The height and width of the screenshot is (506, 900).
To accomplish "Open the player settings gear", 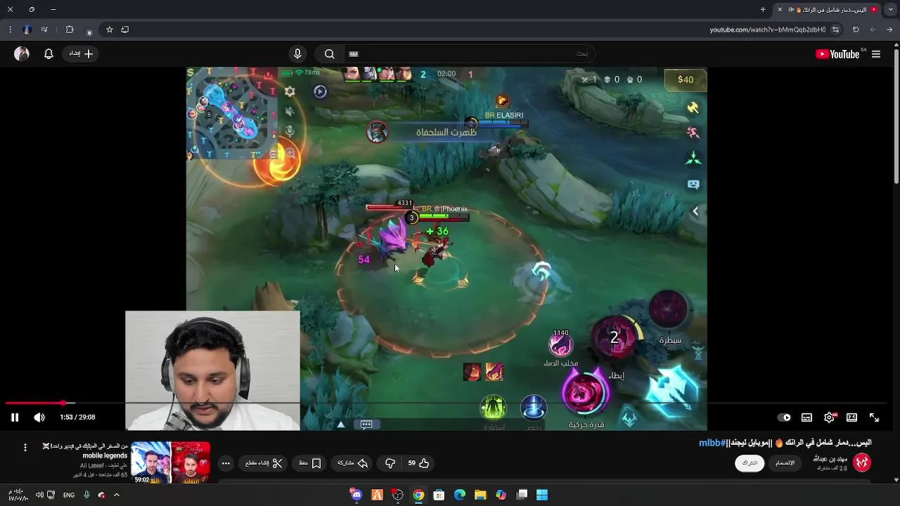I will tap(829, 417).
